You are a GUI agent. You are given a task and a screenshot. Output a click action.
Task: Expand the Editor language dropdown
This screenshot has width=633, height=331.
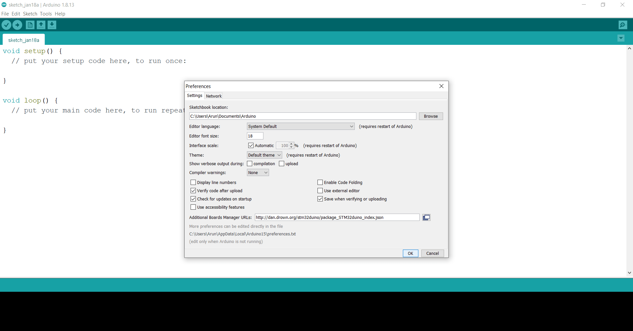coord(301,126)
